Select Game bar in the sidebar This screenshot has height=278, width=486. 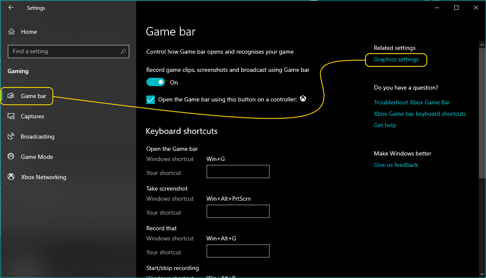[33, 96]
